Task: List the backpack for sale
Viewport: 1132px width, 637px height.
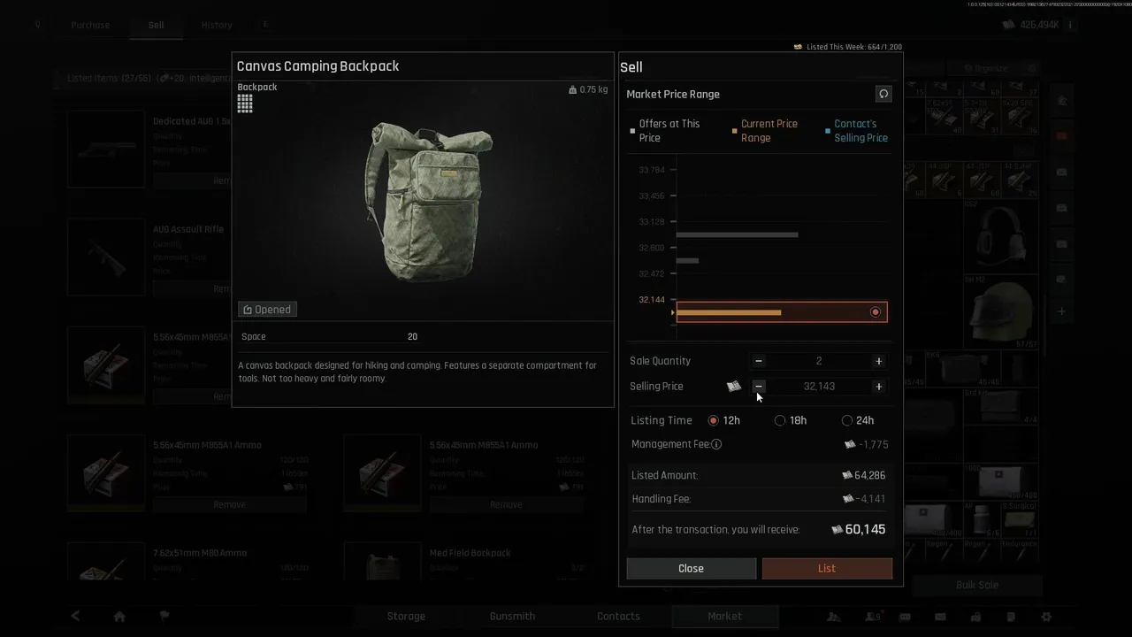Action: coord(827,568)
